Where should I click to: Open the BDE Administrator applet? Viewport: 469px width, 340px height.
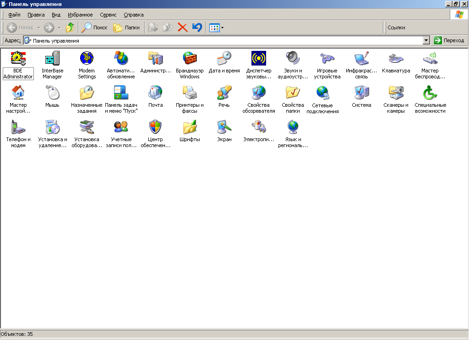[18, 58]
